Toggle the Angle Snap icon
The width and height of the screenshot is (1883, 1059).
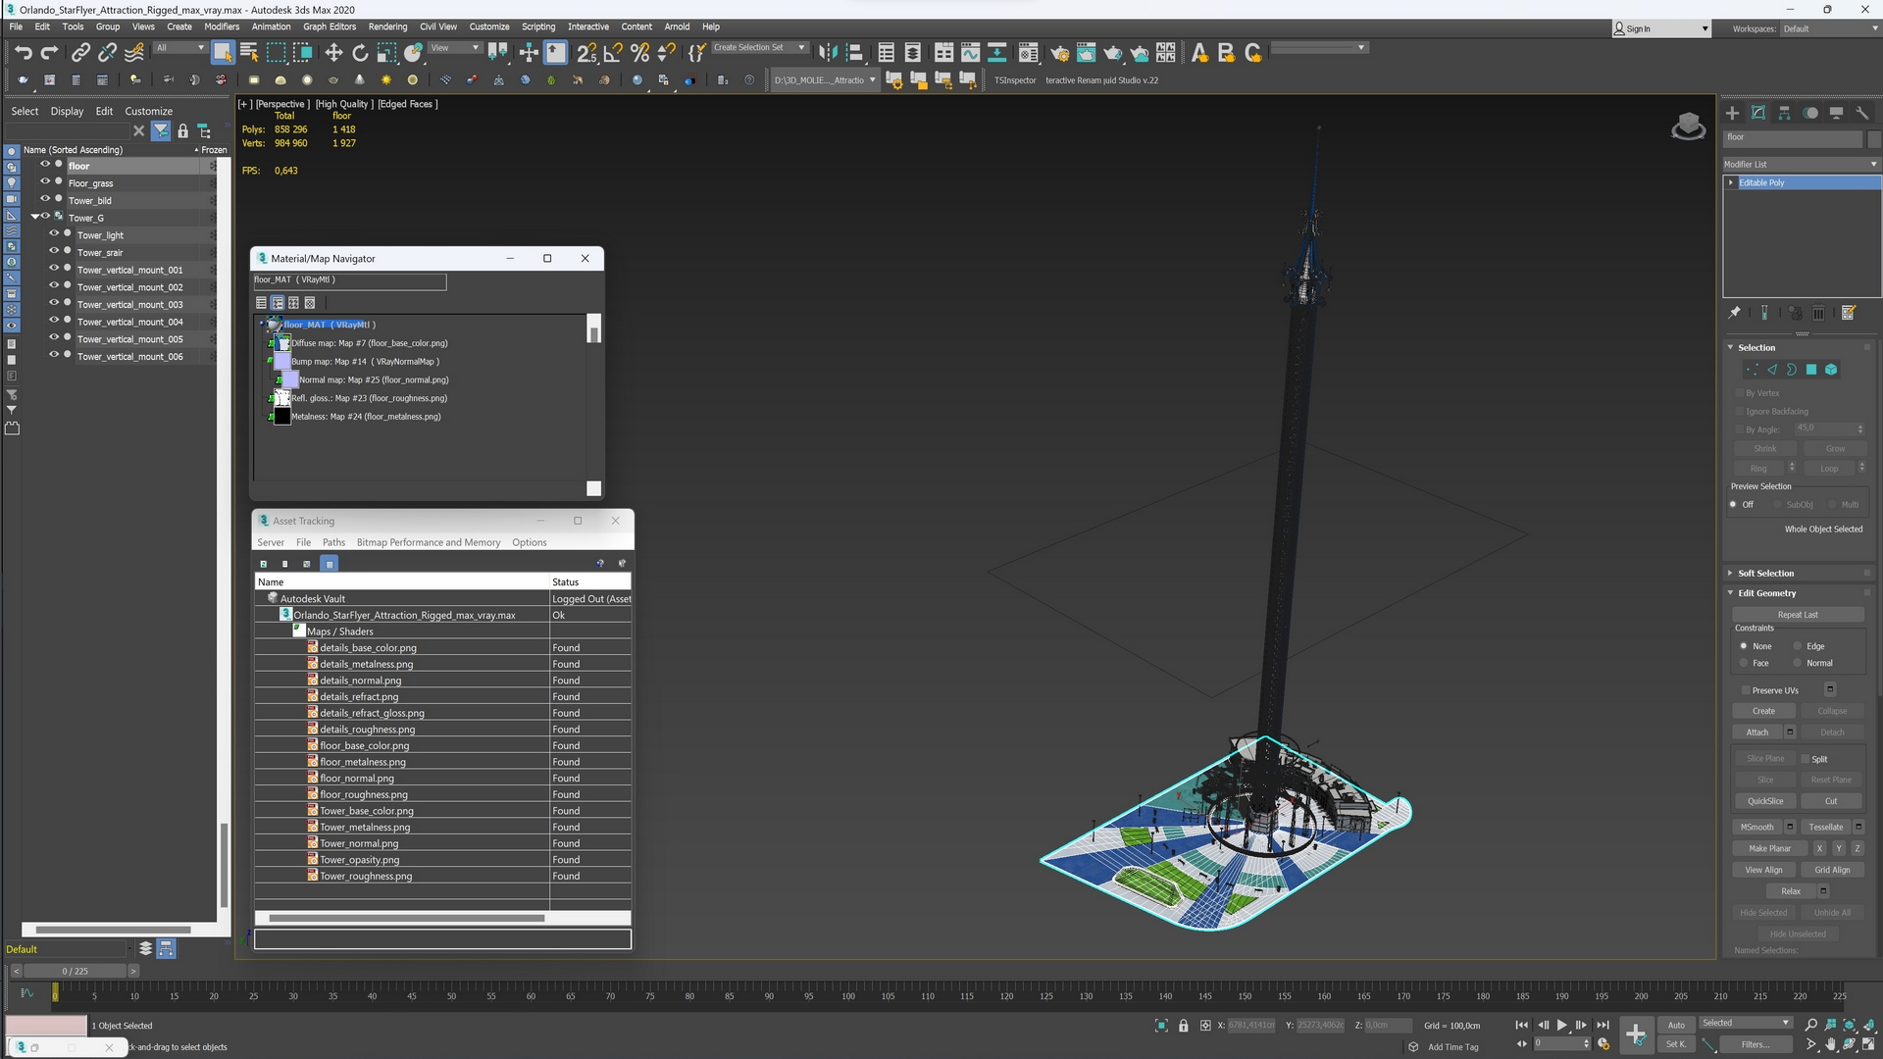coord(613,52)
